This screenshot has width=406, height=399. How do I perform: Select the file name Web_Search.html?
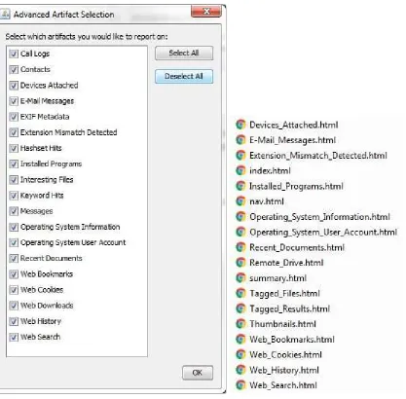coord(283,385)
